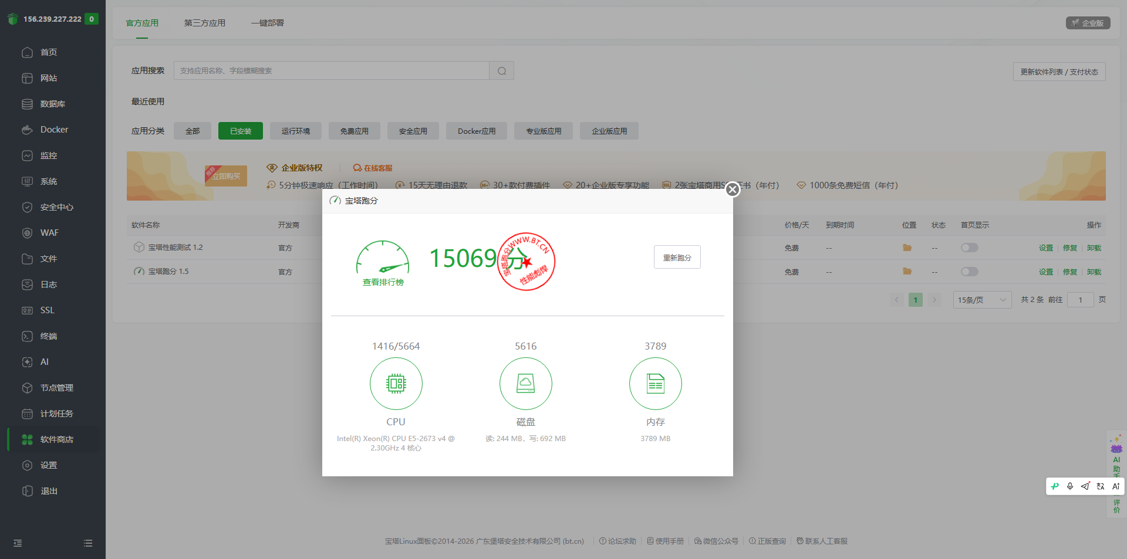Viewport: 1127px width, 559px height.
Task: Filter apps by 运行环境 category
Action: coord(296,131)
